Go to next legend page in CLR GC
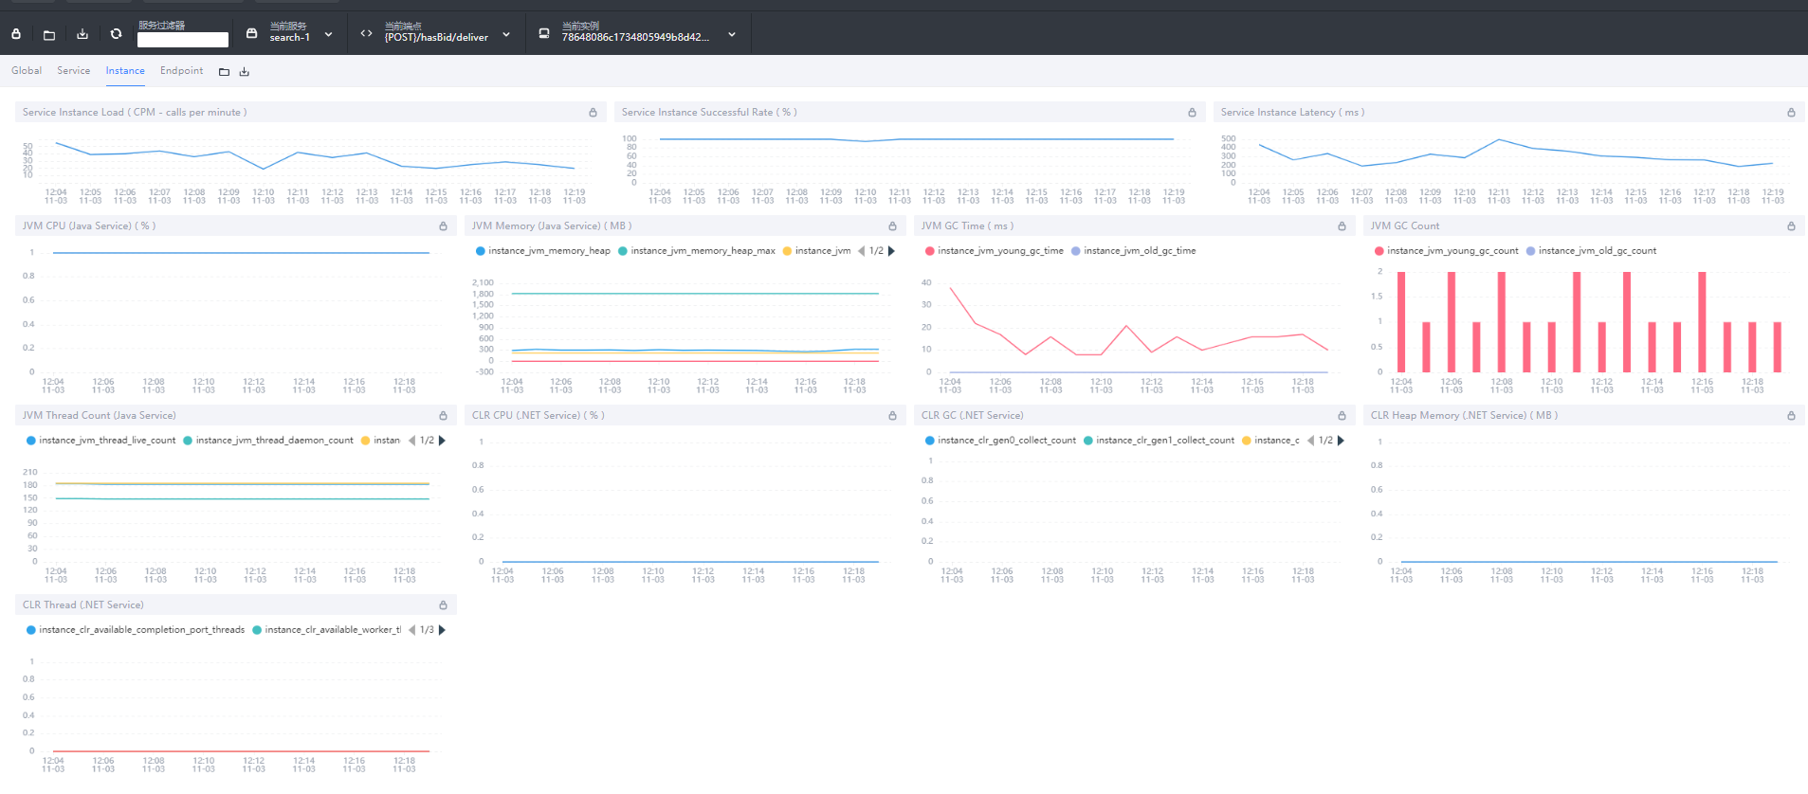The width and height of the screenshot is (1808, 794). pyautogui.click(x=1341, y=441)
